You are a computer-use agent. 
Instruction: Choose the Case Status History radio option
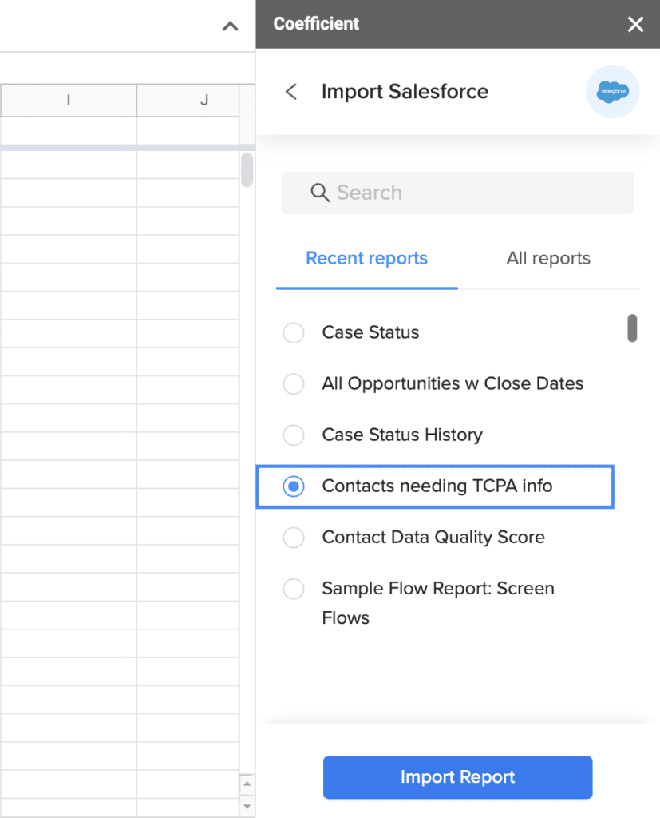point(294,435)
